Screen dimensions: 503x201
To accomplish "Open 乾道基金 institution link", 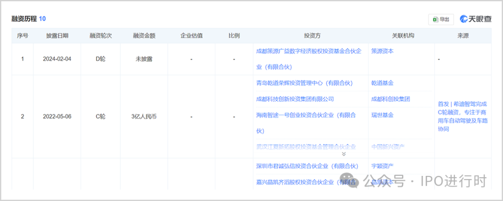I will pos(382,83).
